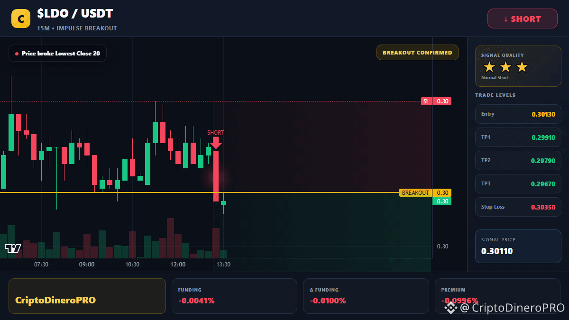Screen dimensions: 569x320
Task: Click the Funding -0.0041% card
Action: 234,296
